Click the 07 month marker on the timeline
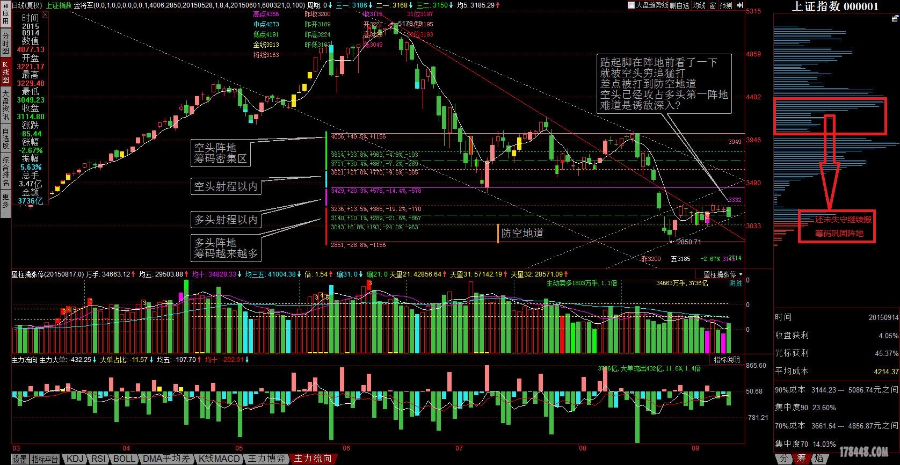 click(x=459, y=448)
